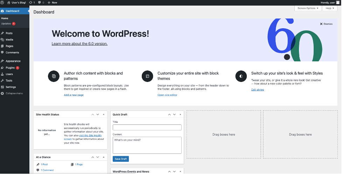Click the Settings sliders icon in sidebar
This screenshot has height=174, width=342.
tap(2, 87)
